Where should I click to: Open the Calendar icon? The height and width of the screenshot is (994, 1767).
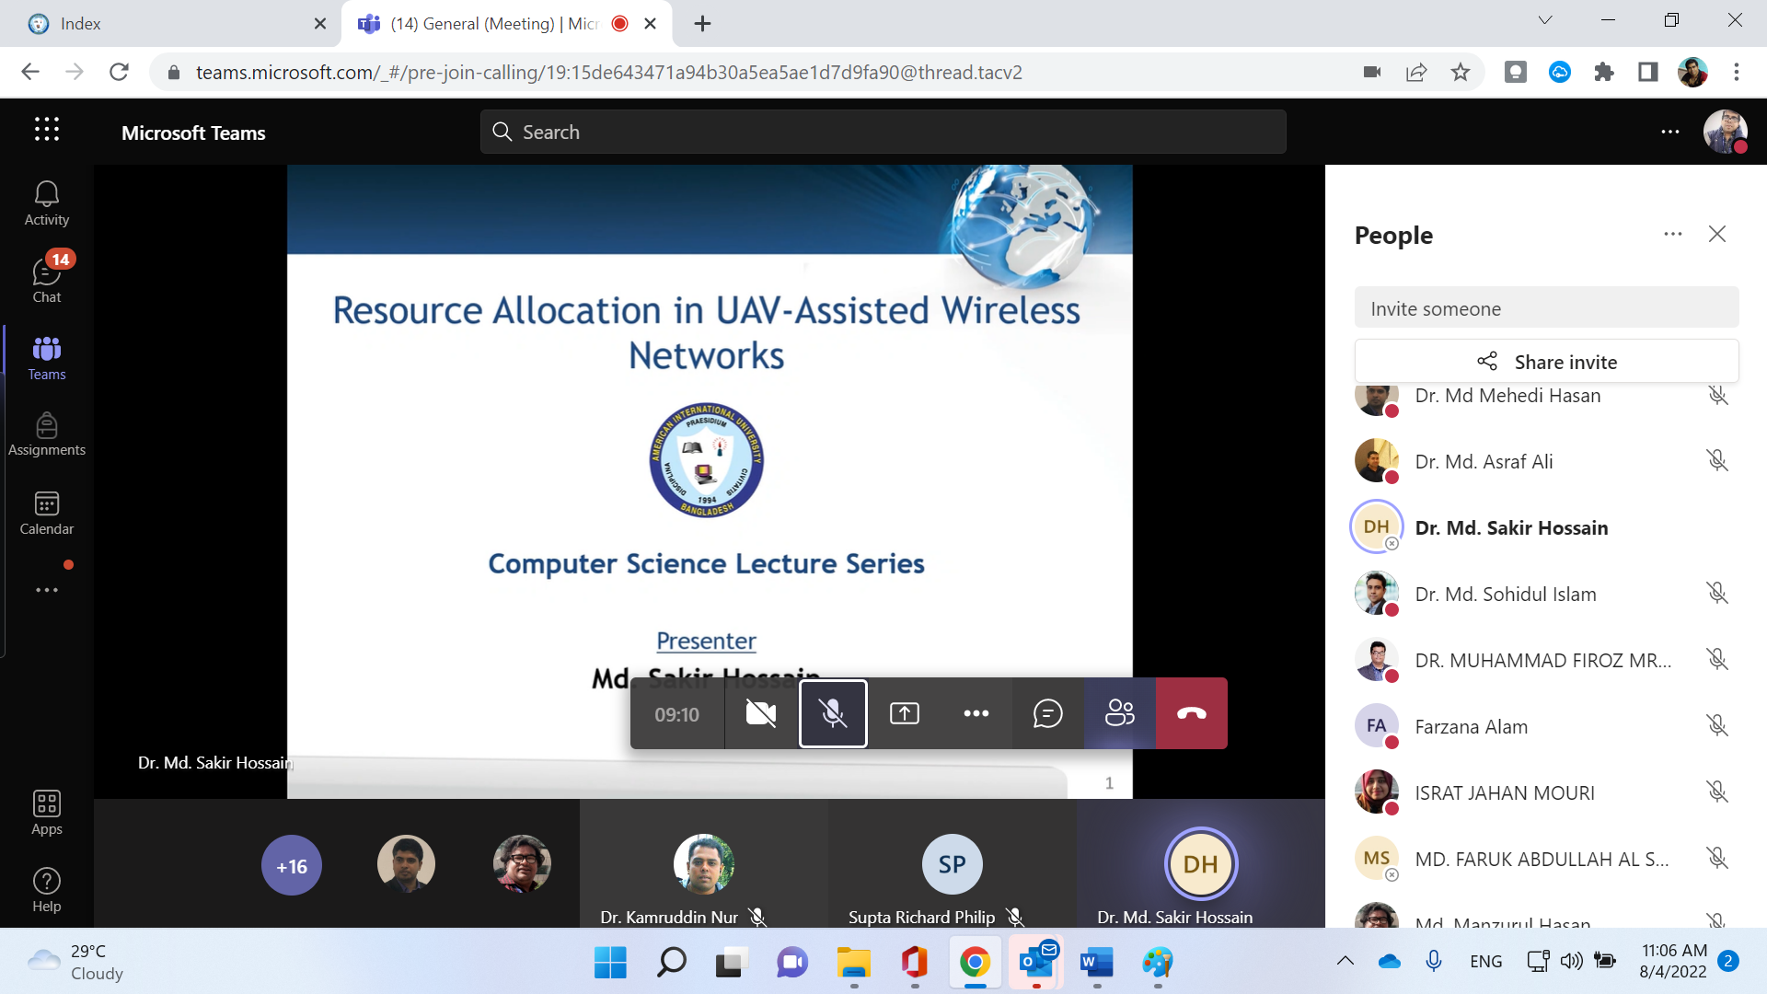coord(46,513)
